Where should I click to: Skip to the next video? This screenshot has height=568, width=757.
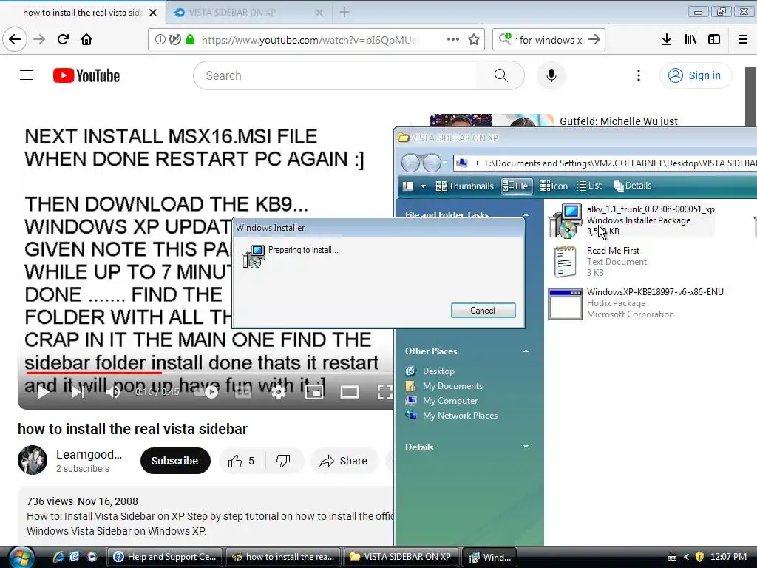pyautogui.click(x=78, y=392)
